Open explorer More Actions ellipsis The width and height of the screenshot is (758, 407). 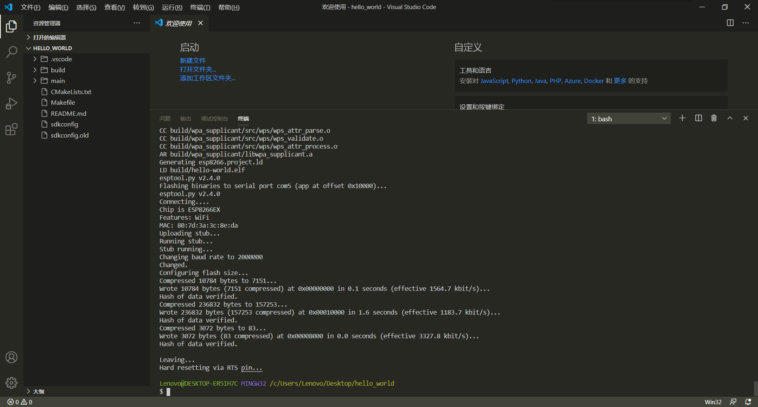(137, 23)
